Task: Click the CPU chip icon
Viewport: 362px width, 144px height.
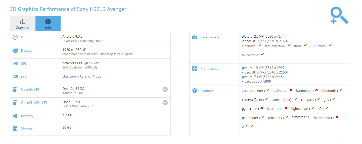Action: 15,64
